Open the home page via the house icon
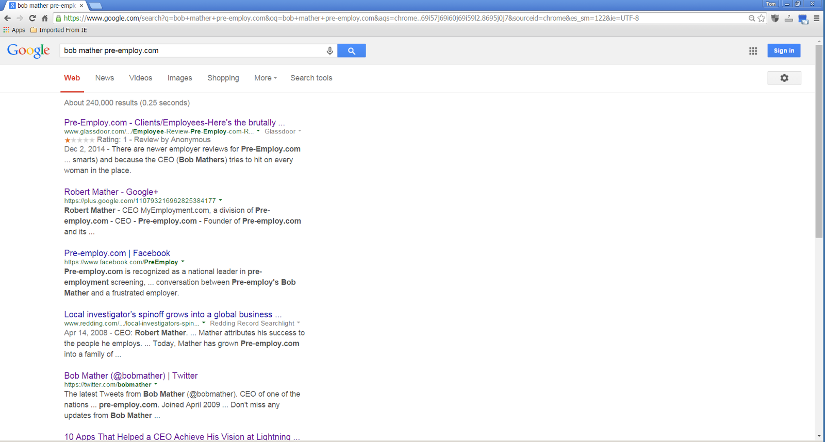Image resolution: width=825 pixels, height=442 pixels. coord(45,18)
